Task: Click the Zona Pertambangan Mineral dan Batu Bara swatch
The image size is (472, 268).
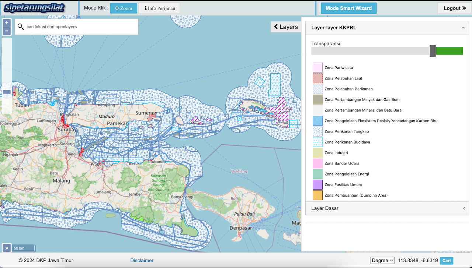Action: click(x=317, y=110)
